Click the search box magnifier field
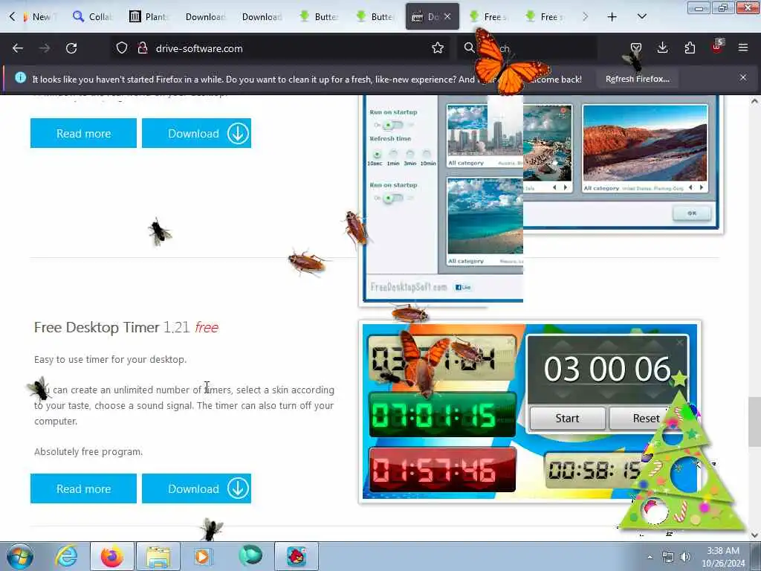 [527, 48]
